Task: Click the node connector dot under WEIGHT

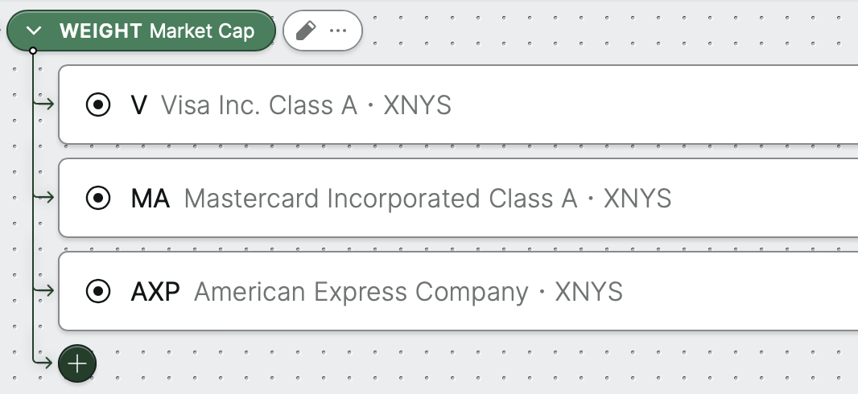Action: point(33,51)
